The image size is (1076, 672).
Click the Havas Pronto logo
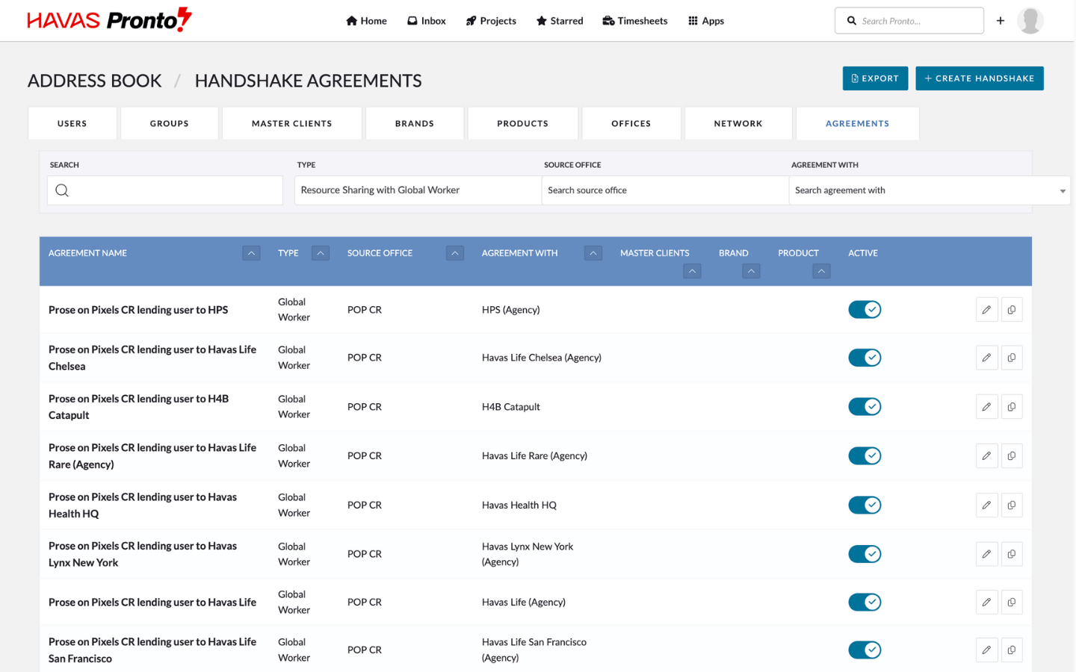tap(110, 20)
